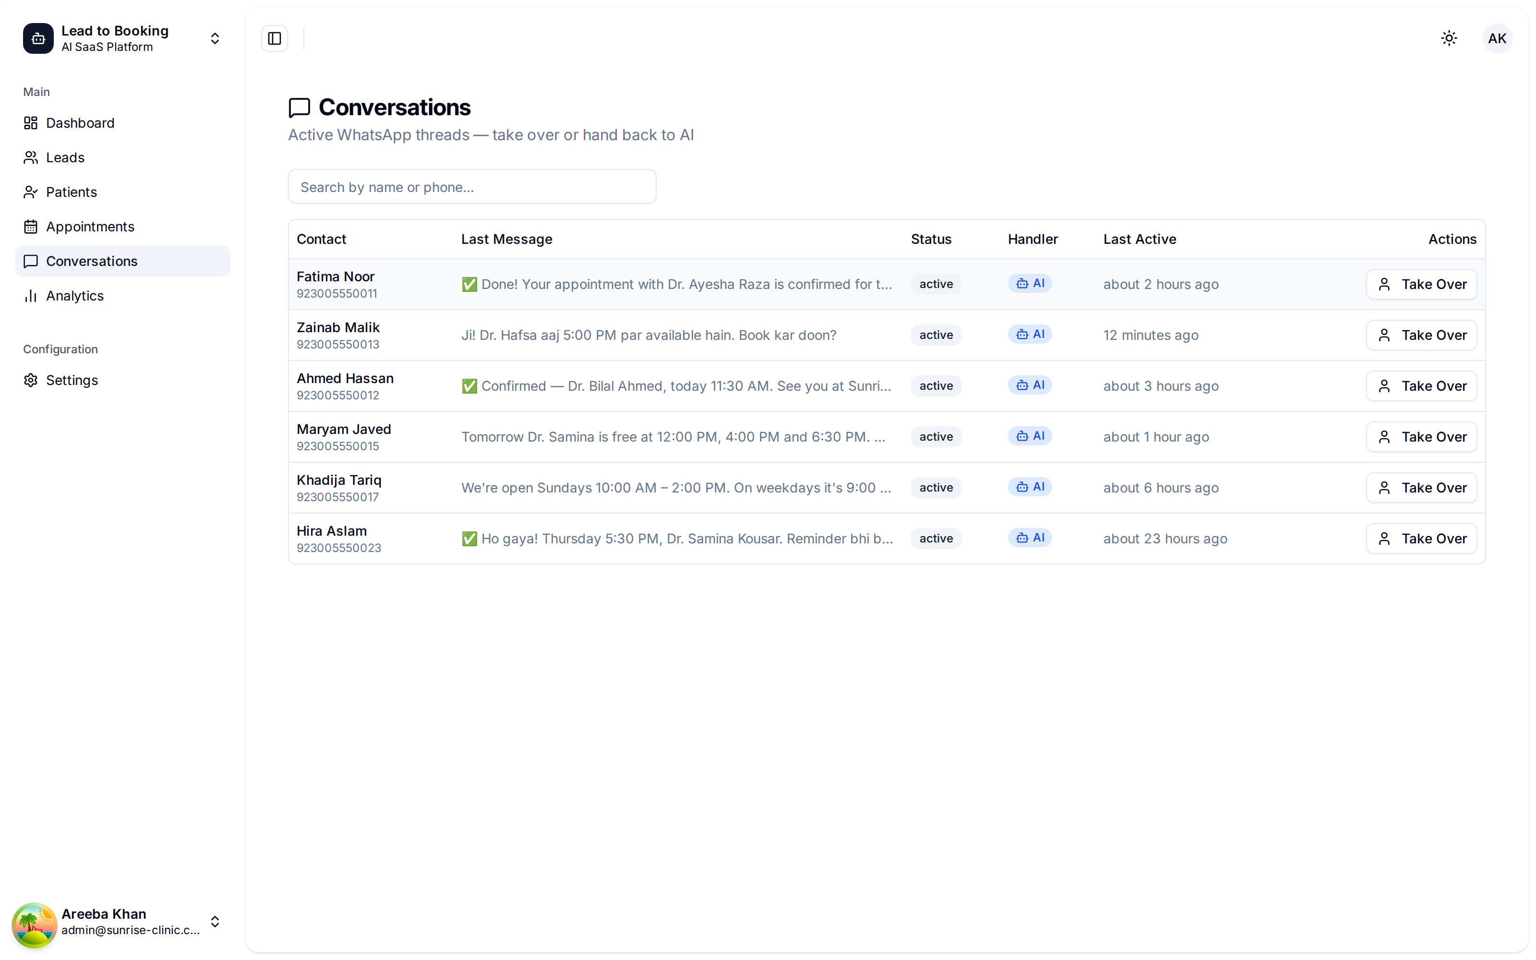This screenshot has height=960, width=1536.
Task: Click the Analytics bar chart icon
Action: coord(30,296)
